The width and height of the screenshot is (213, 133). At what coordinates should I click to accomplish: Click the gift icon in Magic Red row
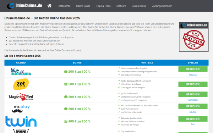point(66,97)
